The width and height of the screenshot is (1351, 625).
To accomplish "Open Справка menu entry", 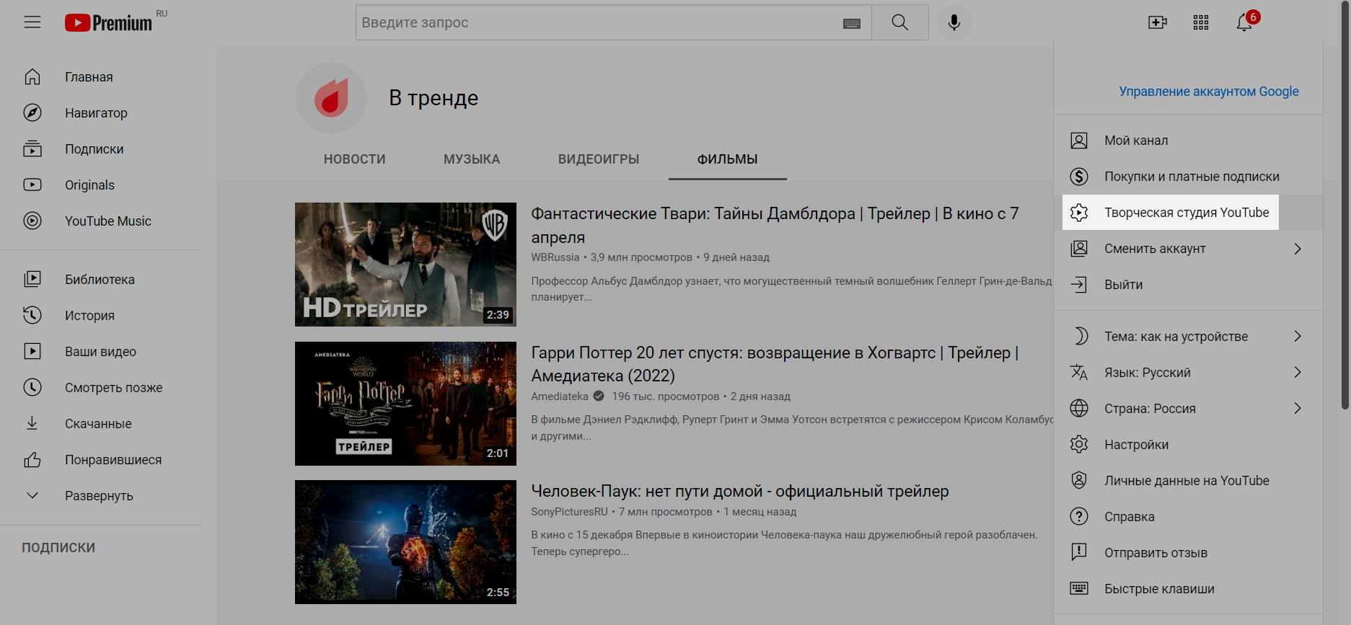I will pyautogui.click(x=1188, y=517).
